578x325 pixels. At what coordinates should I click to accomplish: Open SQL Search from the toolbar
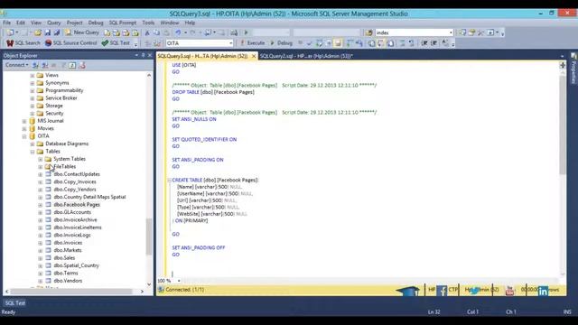coord(23,43)
